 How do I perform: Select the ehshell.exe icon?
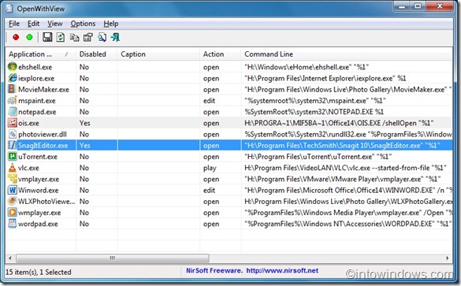13,67
